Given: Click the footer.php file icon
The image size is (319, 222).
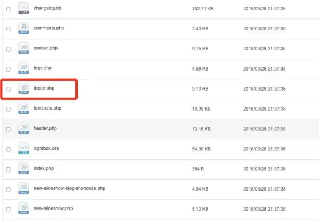Looking at the screenshot, I should [24, 88].
